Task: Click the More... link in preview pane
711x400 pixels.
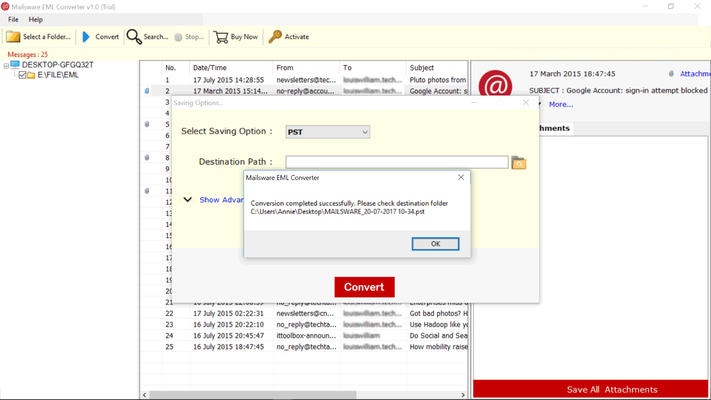Action: [561, 104]
